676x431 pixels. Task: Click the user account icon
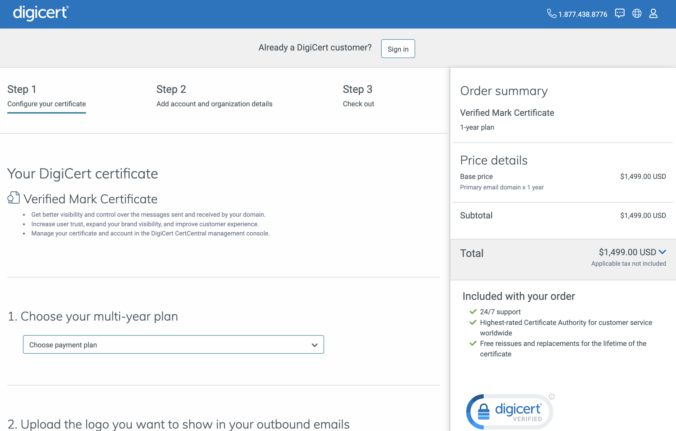click(x=653, y=13)
